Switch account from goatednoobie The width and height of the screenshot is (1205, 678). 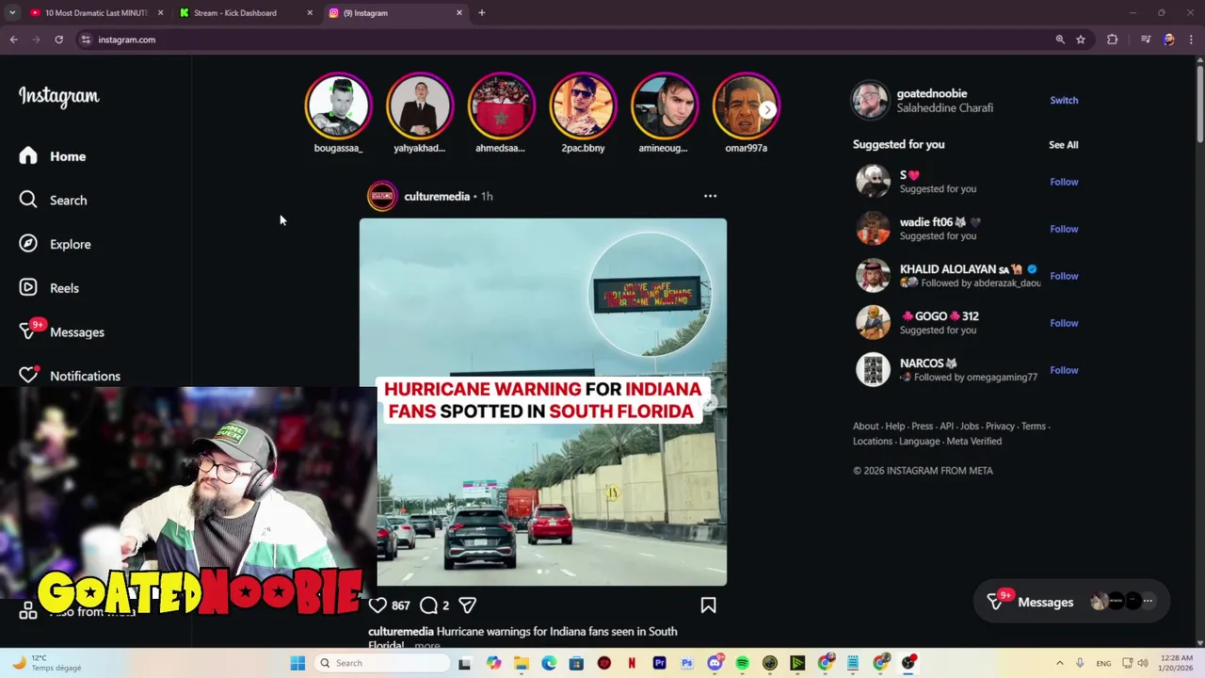pyautogui.click(x=1064, y=100)
